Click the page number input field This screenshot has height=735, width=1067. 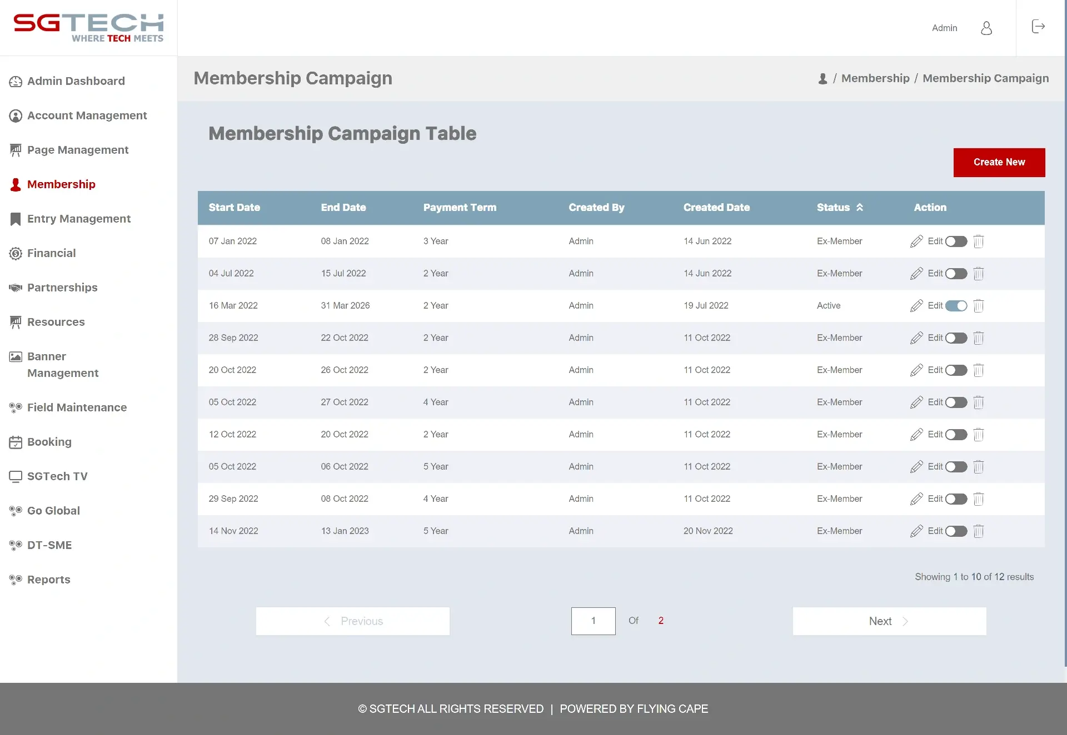(x=593, y=621)
